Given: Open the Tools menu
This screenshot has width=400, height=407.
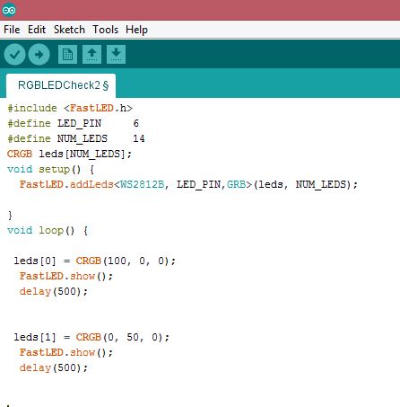Looking at the screenshot, I should [x=106, y=30].
